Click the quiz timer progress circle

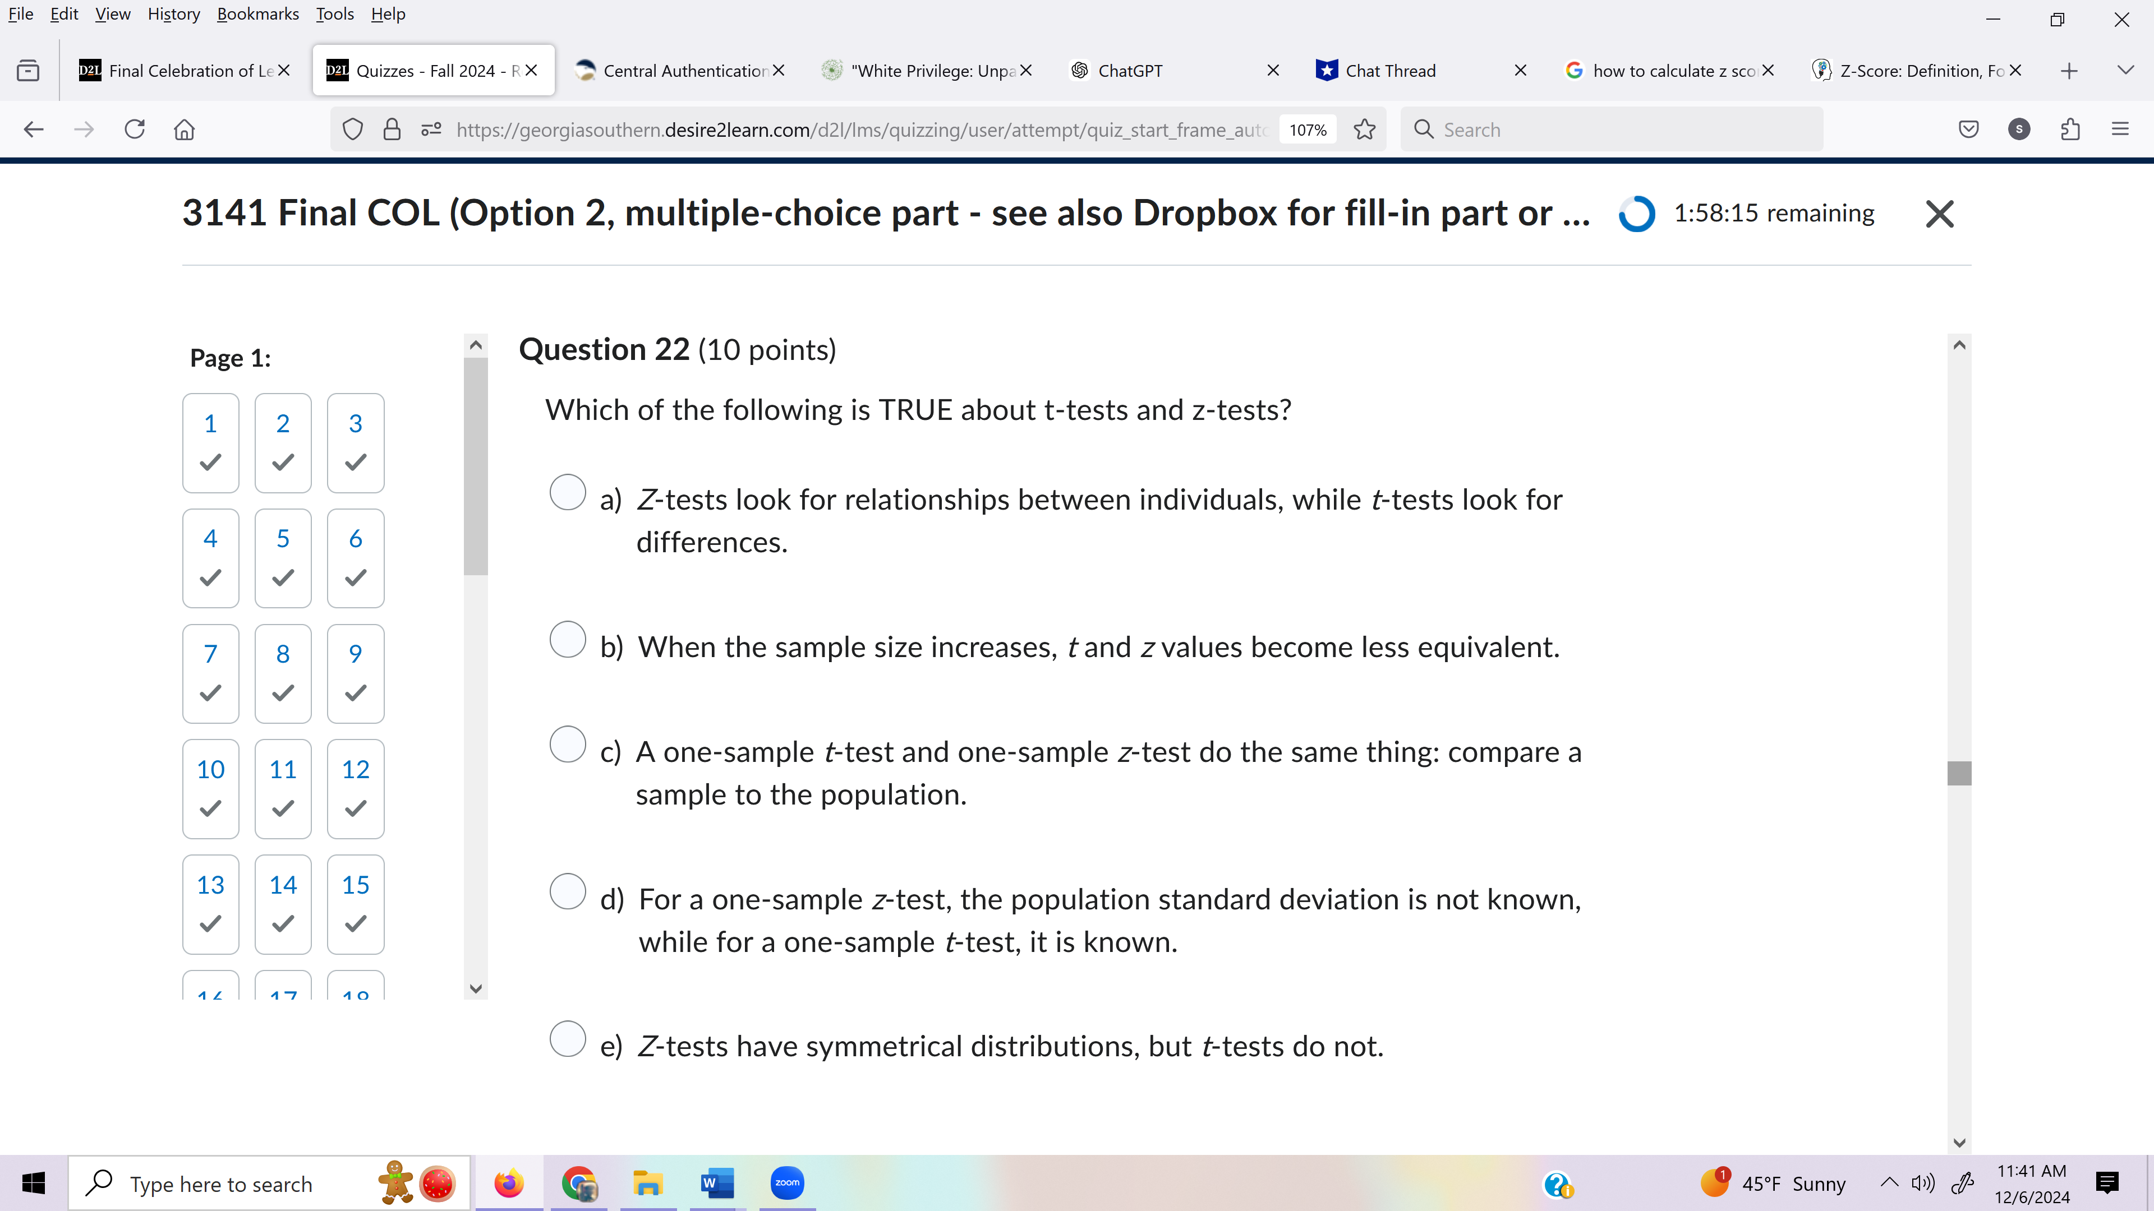(x=1636, y=214)
